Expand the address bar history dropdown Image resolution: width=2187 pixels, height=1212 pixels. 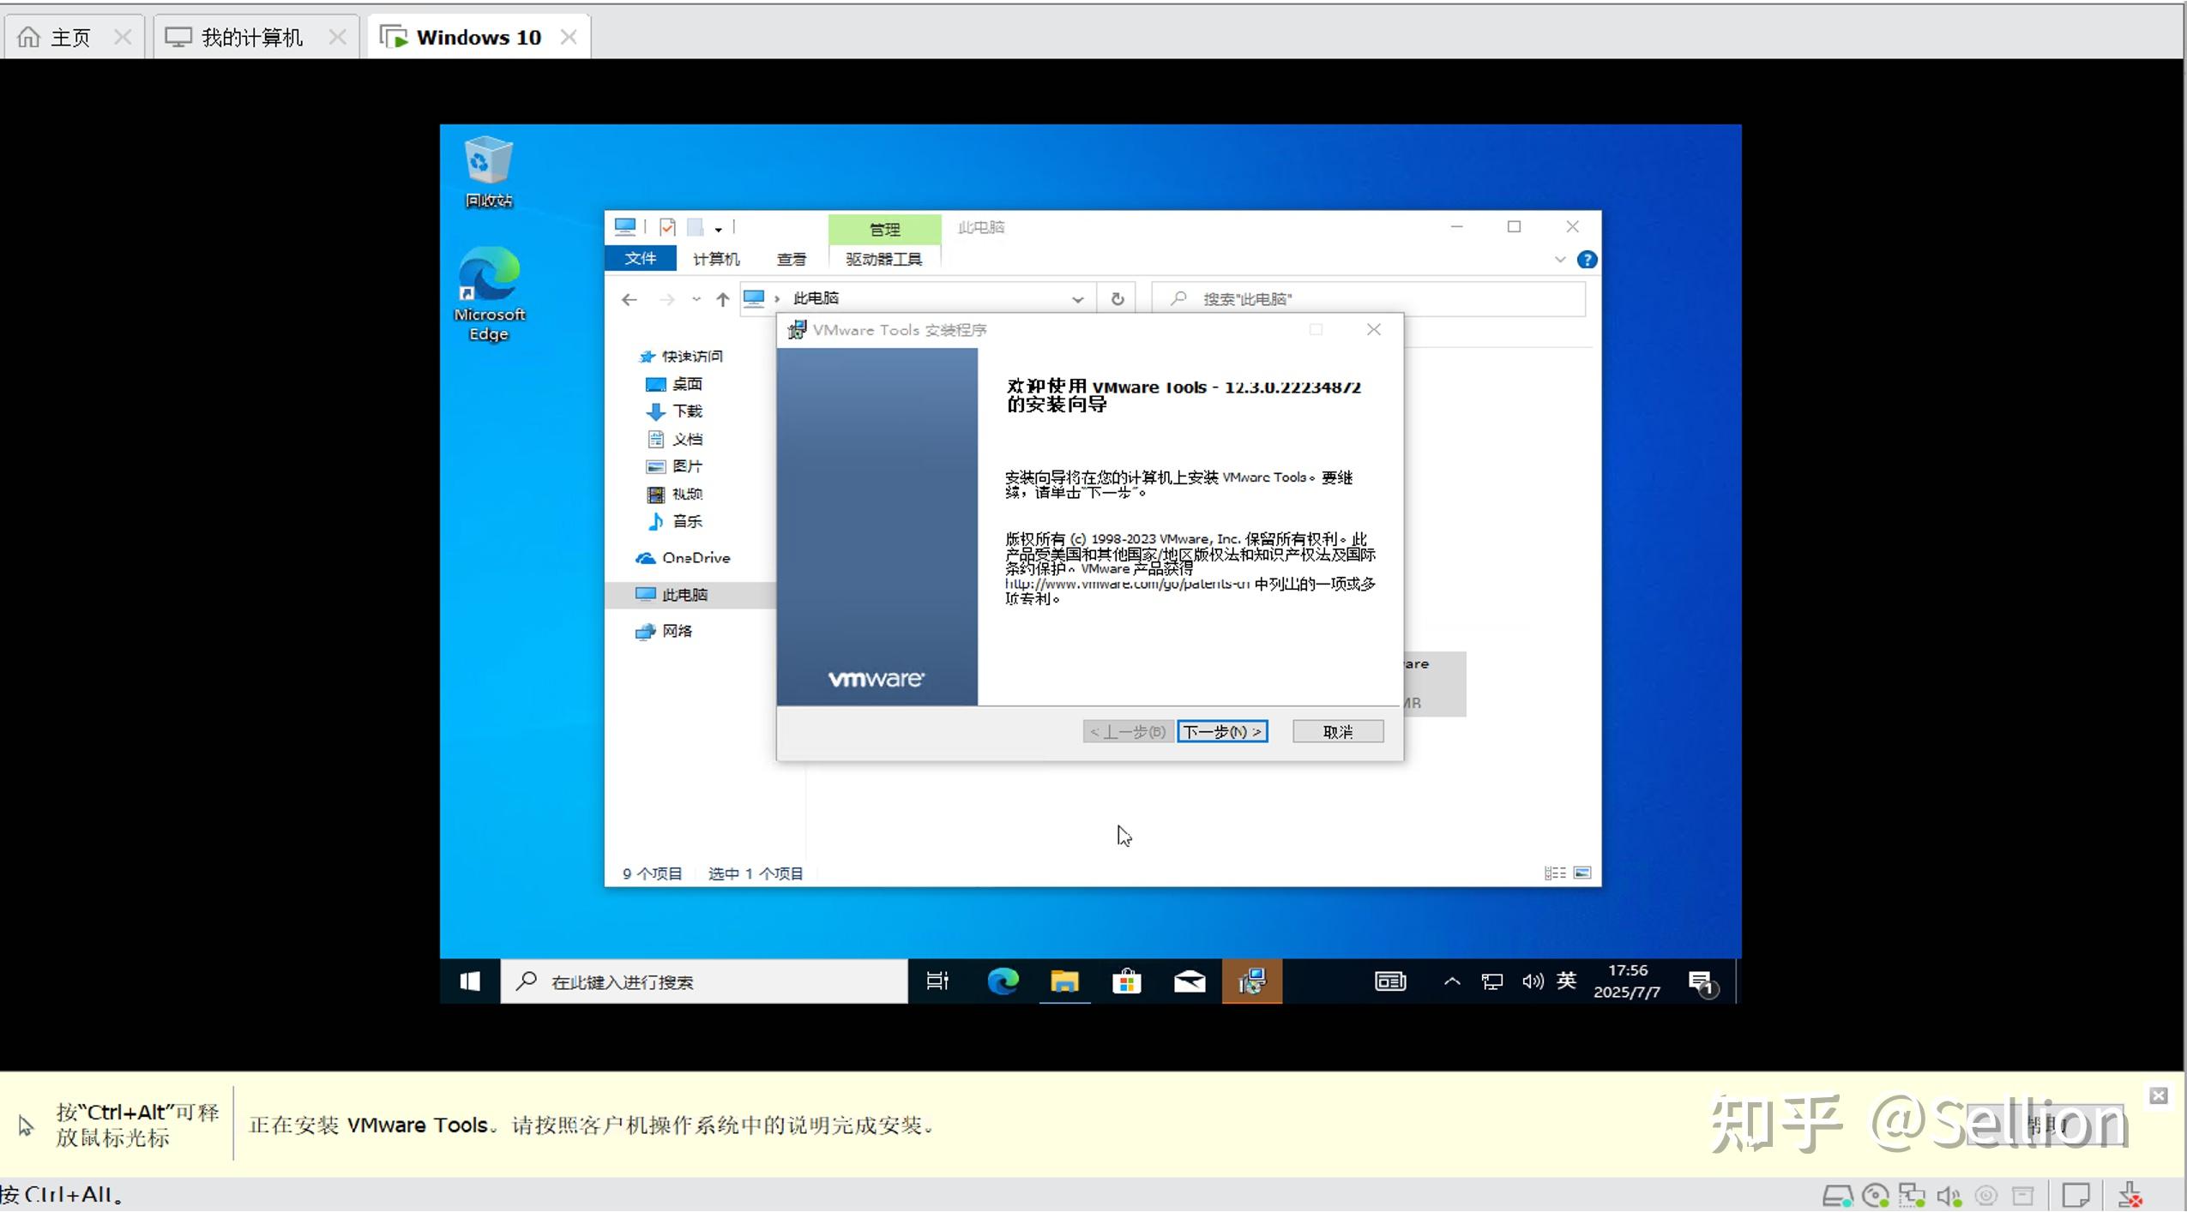[x=1077, y=298]
